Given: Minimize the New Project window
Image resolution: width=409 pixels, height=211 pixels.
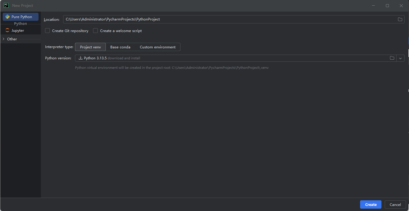Looking at the screenshot, I should pos(373,6).
